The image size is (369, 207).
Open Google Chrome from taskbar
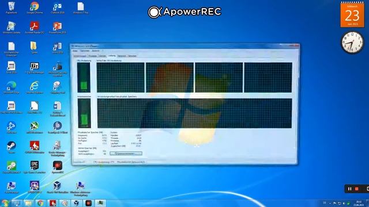[40, 203]
